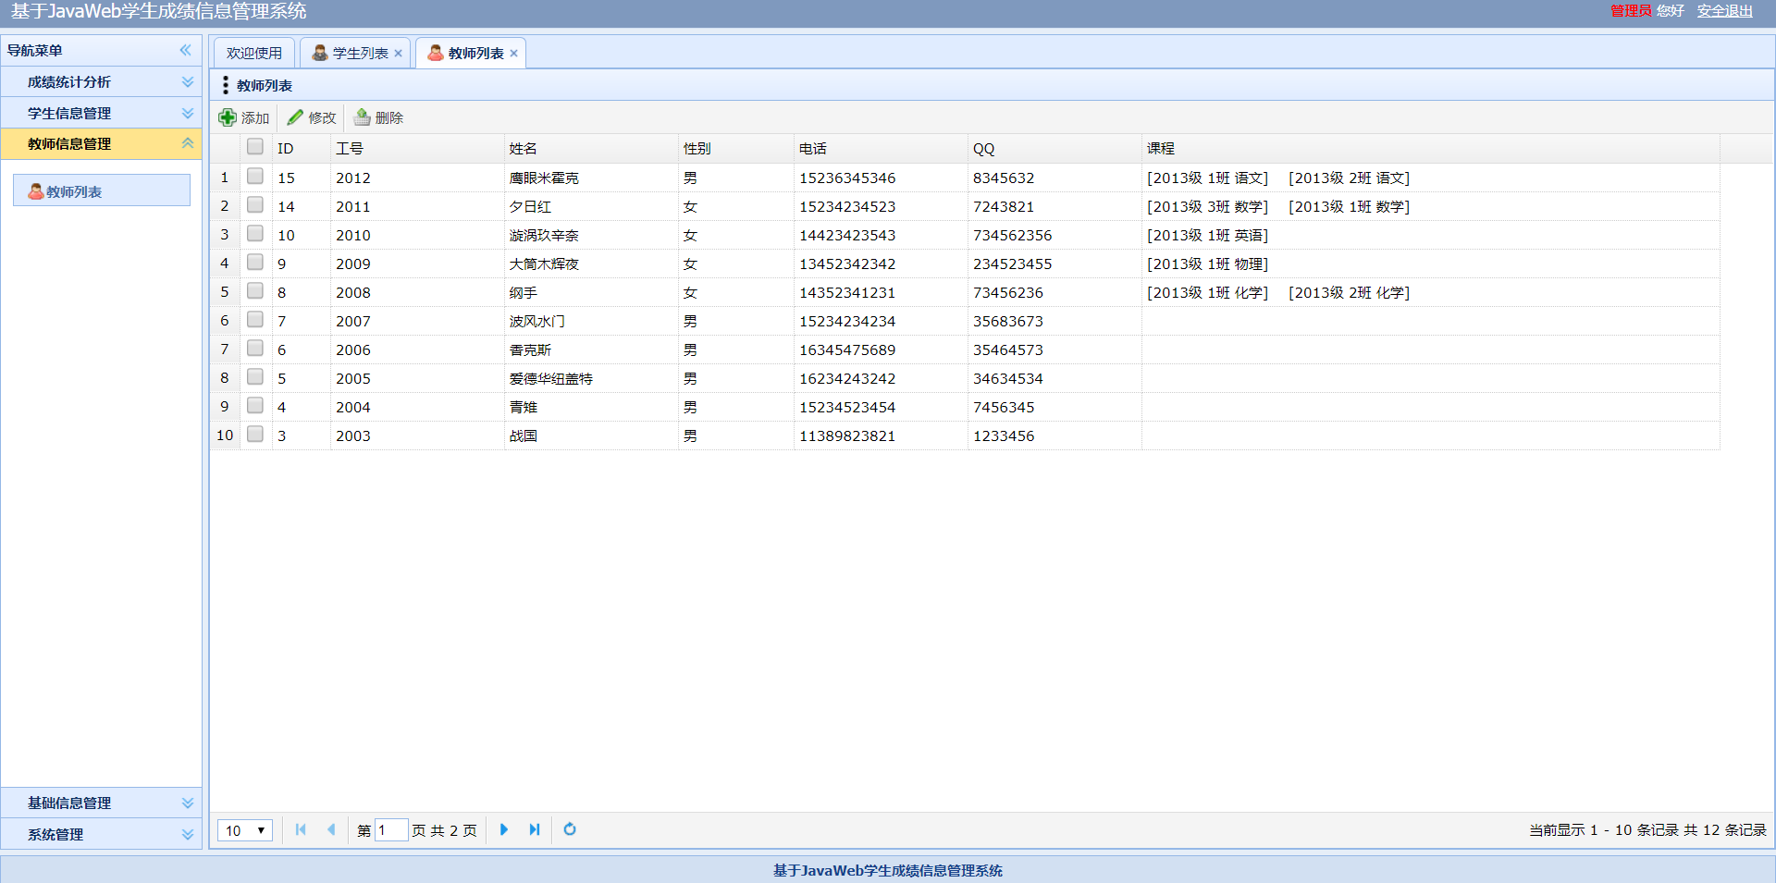
Task: Click the 管理员 username text
Action: (x=1631, y=11)
